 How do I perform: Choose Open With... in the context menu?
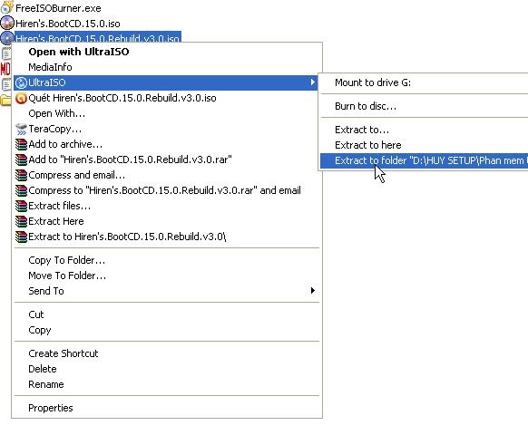click(x=166, y=113)
